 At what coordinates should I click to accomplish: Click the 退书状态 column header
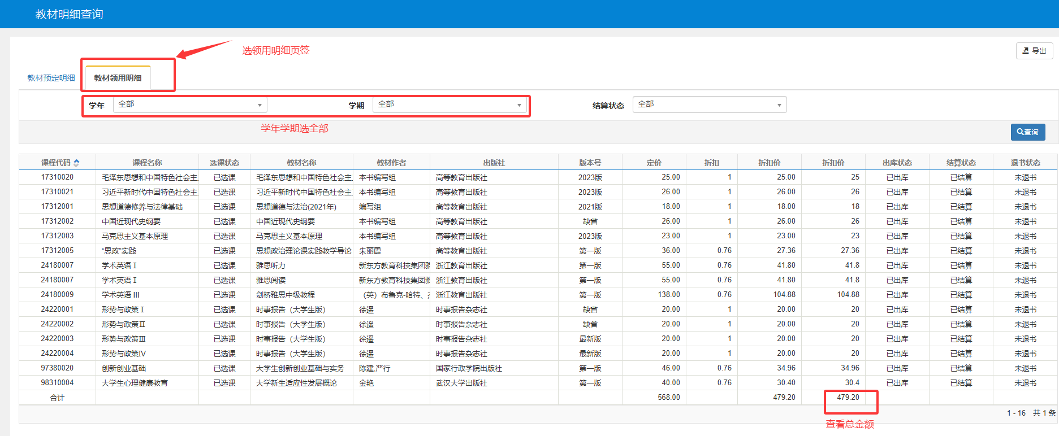tap(1025, 163)
